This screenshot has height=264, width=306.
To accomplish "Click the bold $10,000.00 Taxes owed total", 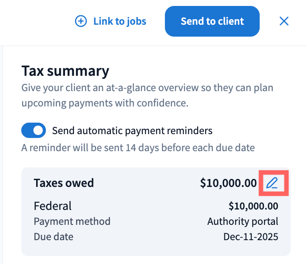I will (x=228, y=183).
